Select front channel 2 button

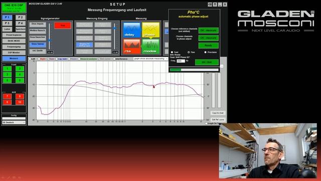pyautogui.click(x=20, y=69)
